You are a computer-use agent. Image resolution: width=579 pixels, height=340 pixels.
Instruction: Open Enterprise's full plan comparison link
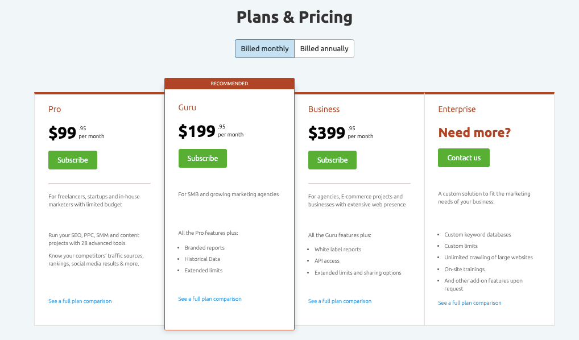(470, 303)
